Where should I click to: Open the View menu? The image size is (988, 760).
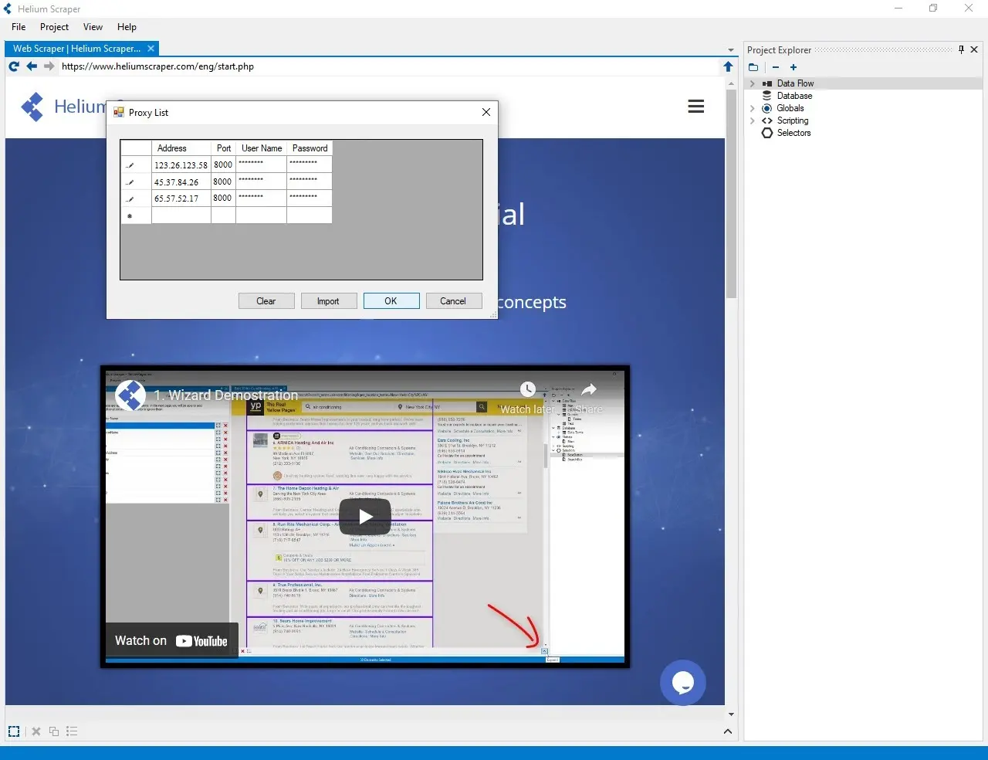pyautogui.click(x=93, y=27)
